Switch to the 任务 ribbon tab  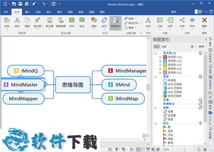tap(38, 12)
